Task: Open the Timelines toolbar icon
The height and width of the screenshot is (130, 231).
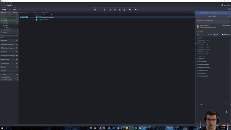Action: (136, 10)
